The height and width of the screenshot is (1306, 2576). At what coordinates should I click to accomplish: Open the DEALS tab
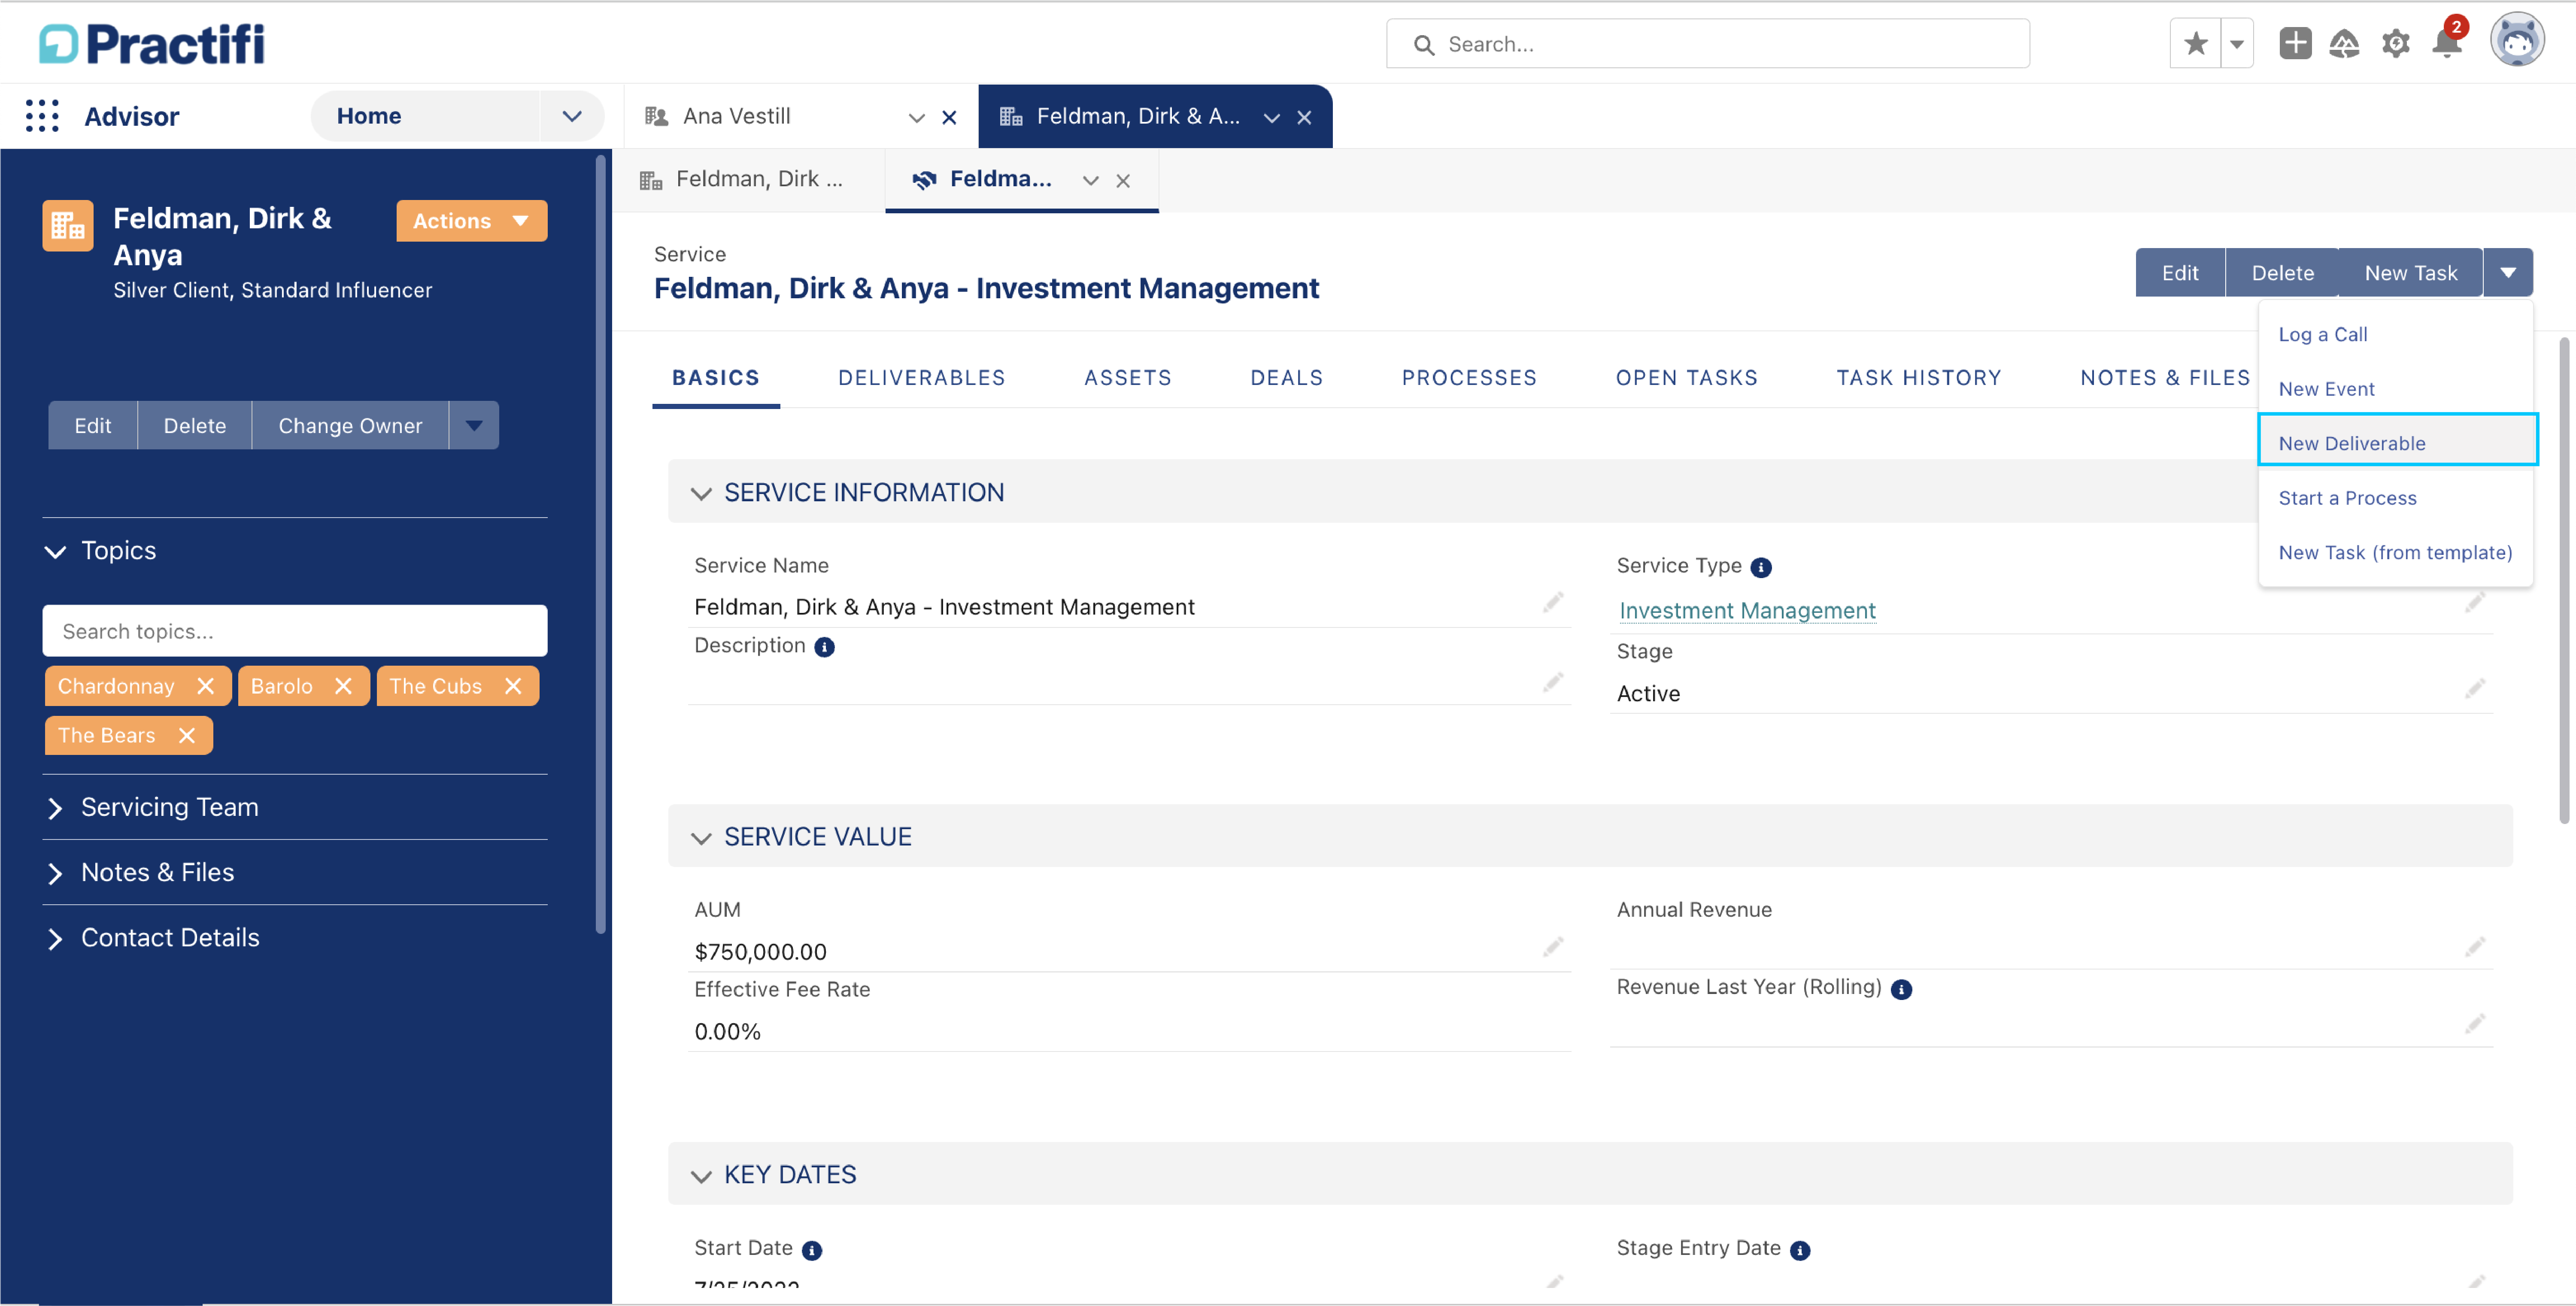coord(1287,378)
